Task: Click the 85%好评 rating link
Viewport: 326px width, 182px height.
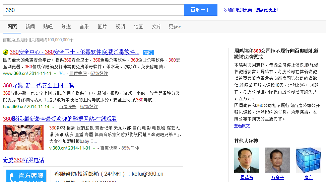Action: pyautogui.click(x=130, y=148)
